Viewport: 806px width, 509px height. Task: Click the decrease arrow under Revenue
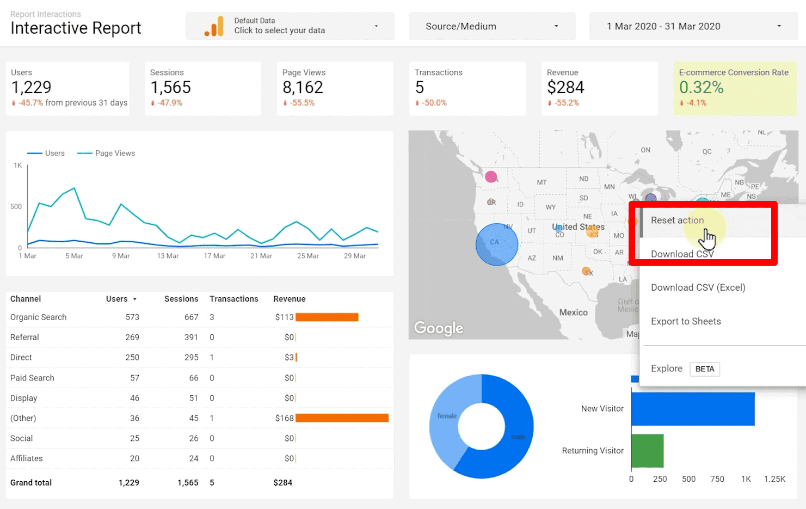tap(551, 102)
